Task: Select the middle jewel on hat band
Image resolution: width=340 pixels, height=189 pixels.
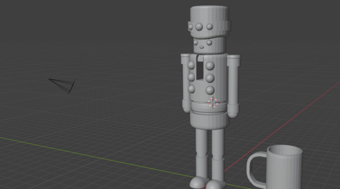Action: point(199,27)
